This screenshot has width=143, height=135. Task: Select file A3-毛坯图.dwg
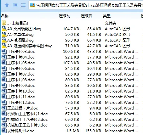pos(20,40)
